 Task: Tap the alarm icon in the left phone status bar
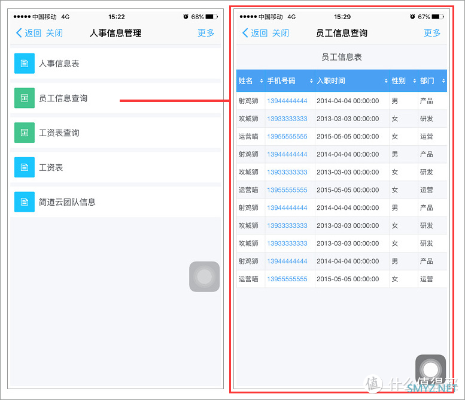tap(186, 17)
